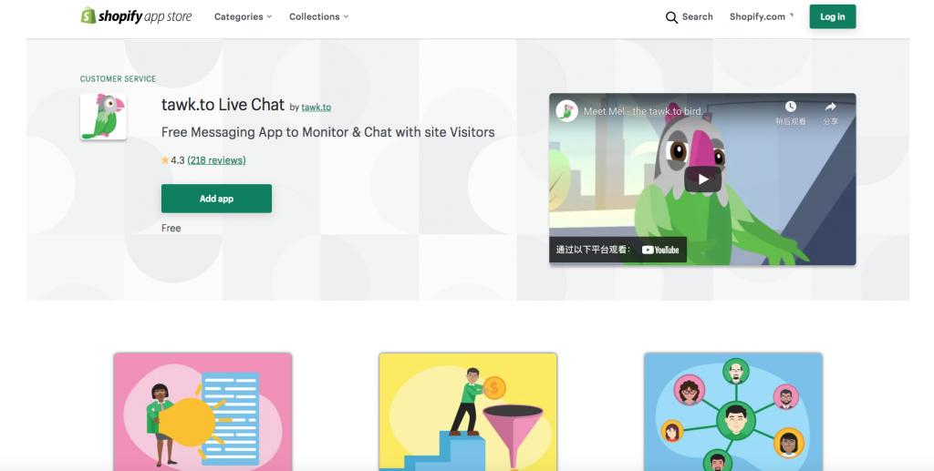Click the Log in button
This screenshot has width=934, height=471.
pyautogui.click(x=832, y=16)
